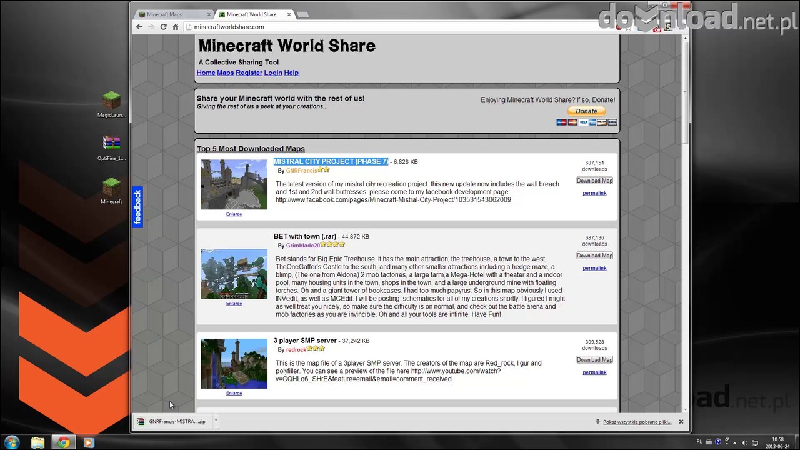Click the 'Minecraft World Share' site title
The image size is (800, 450).
coord(287,46)
